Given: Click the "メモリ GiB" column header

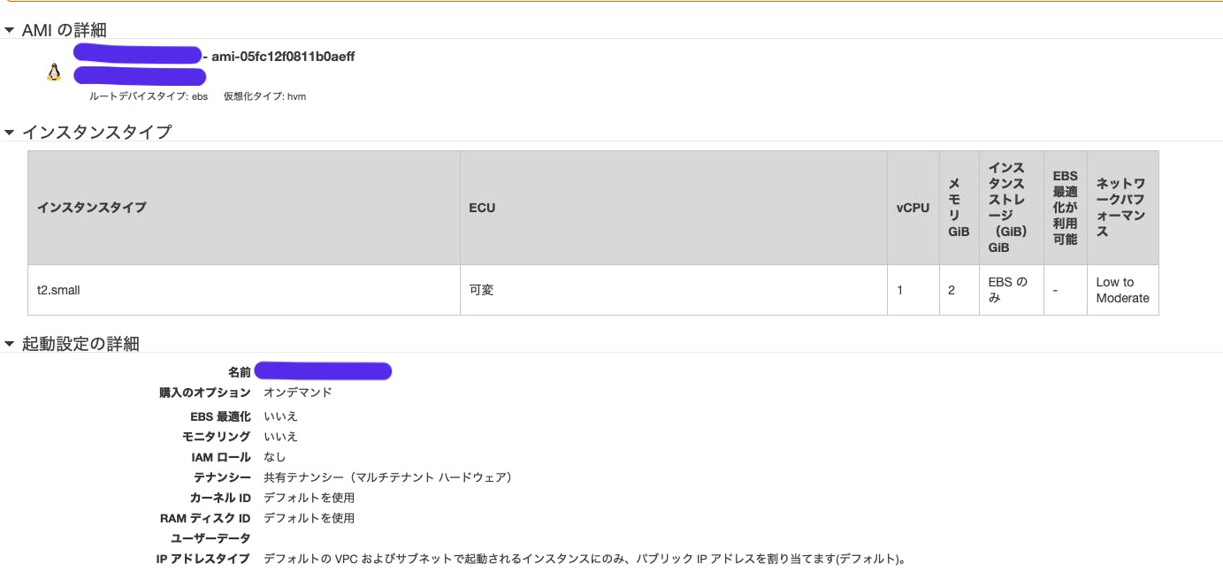Looking at the screenshot, I should (x=959, y=207).
